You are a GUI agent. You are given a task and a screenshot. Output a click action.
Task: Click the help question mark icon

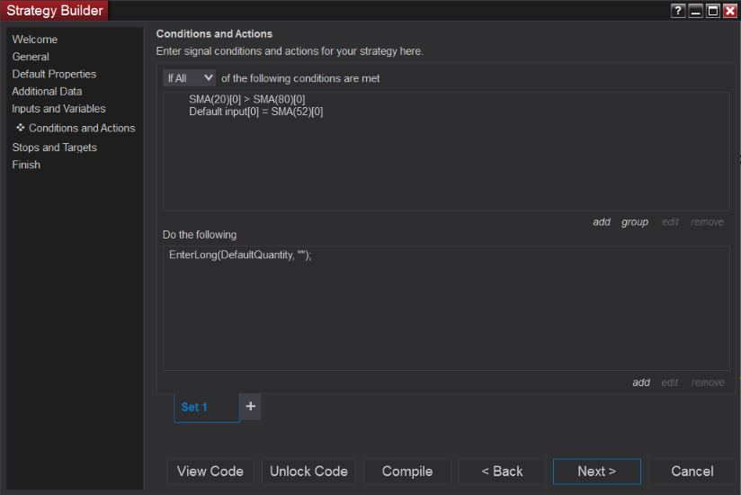pos(677,11)
